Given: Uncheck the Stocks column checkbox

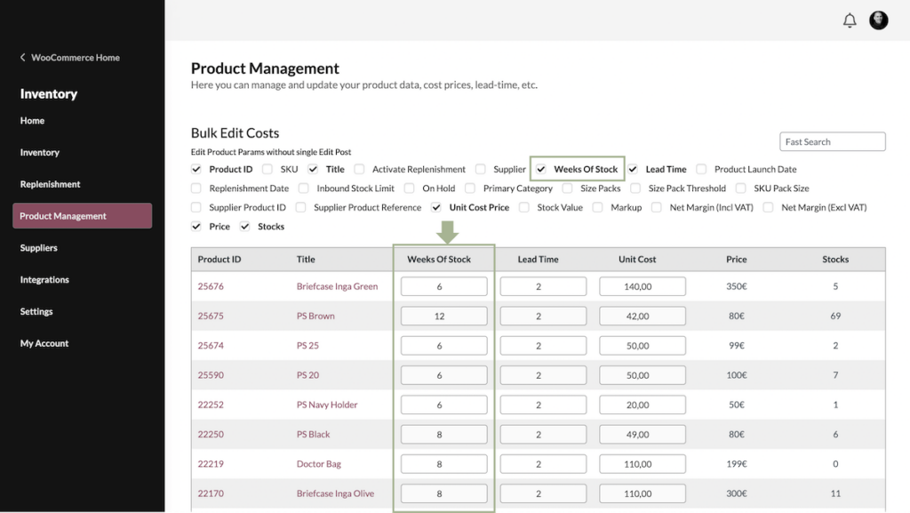Looking at the screenshot, I should tap(245, 227).
